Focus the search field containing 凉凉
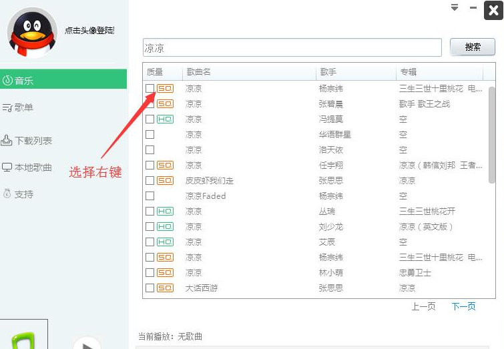504x349 pixels. point(292,47)
